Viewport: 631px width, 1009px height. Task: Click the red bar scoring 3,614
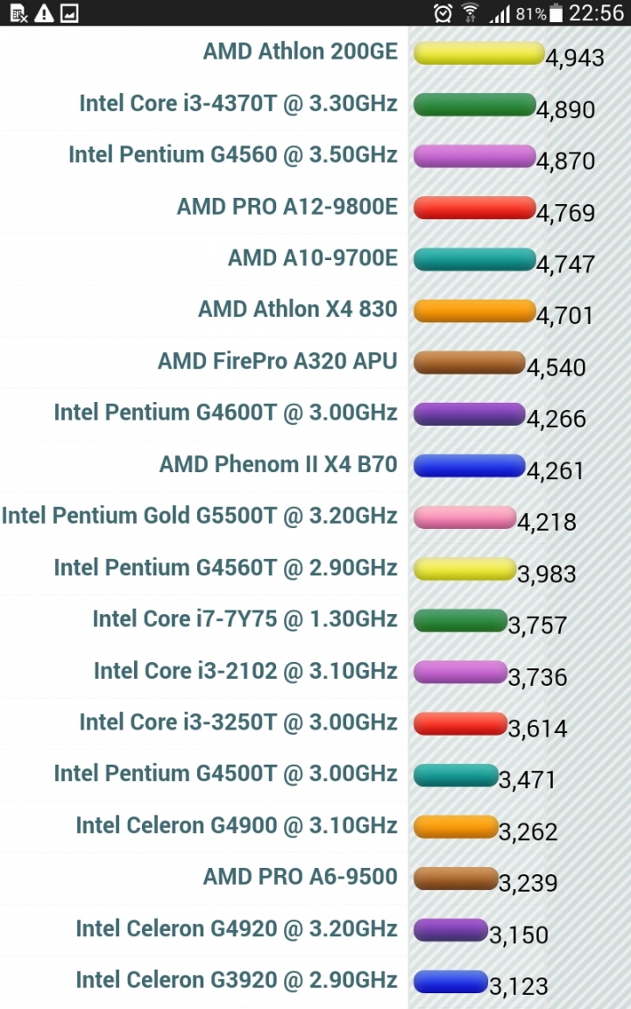459,723
